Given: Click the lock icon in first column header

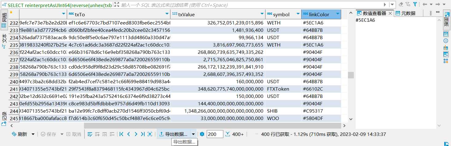Looking at the screenshot, I should (11, 12).
